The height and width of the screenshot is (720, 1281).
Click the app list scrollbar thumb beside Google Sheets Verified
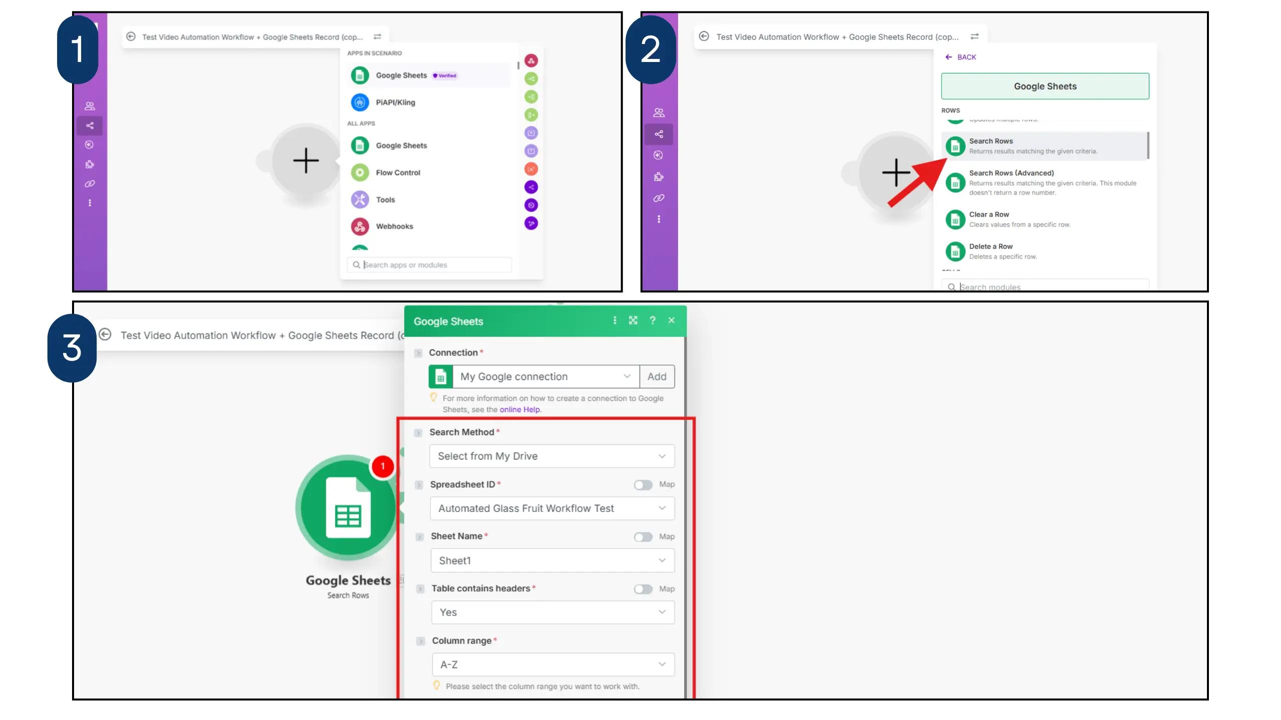point(518,66)
